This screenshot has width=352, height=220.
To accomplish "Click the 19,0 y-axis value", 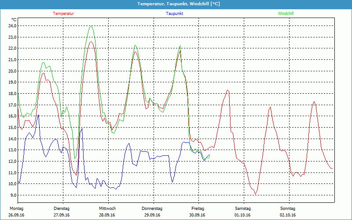I will (13, 82).
